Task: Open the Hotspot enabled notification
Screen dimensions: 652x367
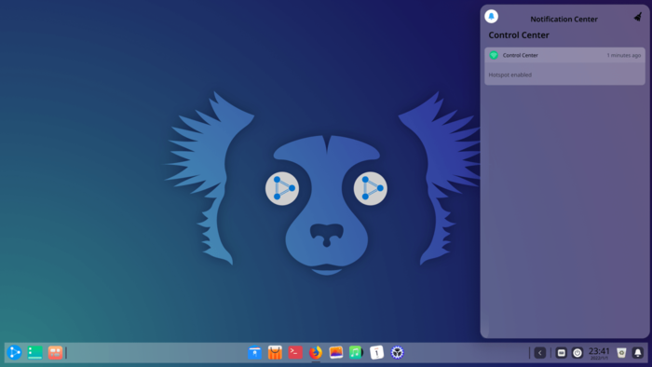Action: pyautogui.click(x=564, y=66)
